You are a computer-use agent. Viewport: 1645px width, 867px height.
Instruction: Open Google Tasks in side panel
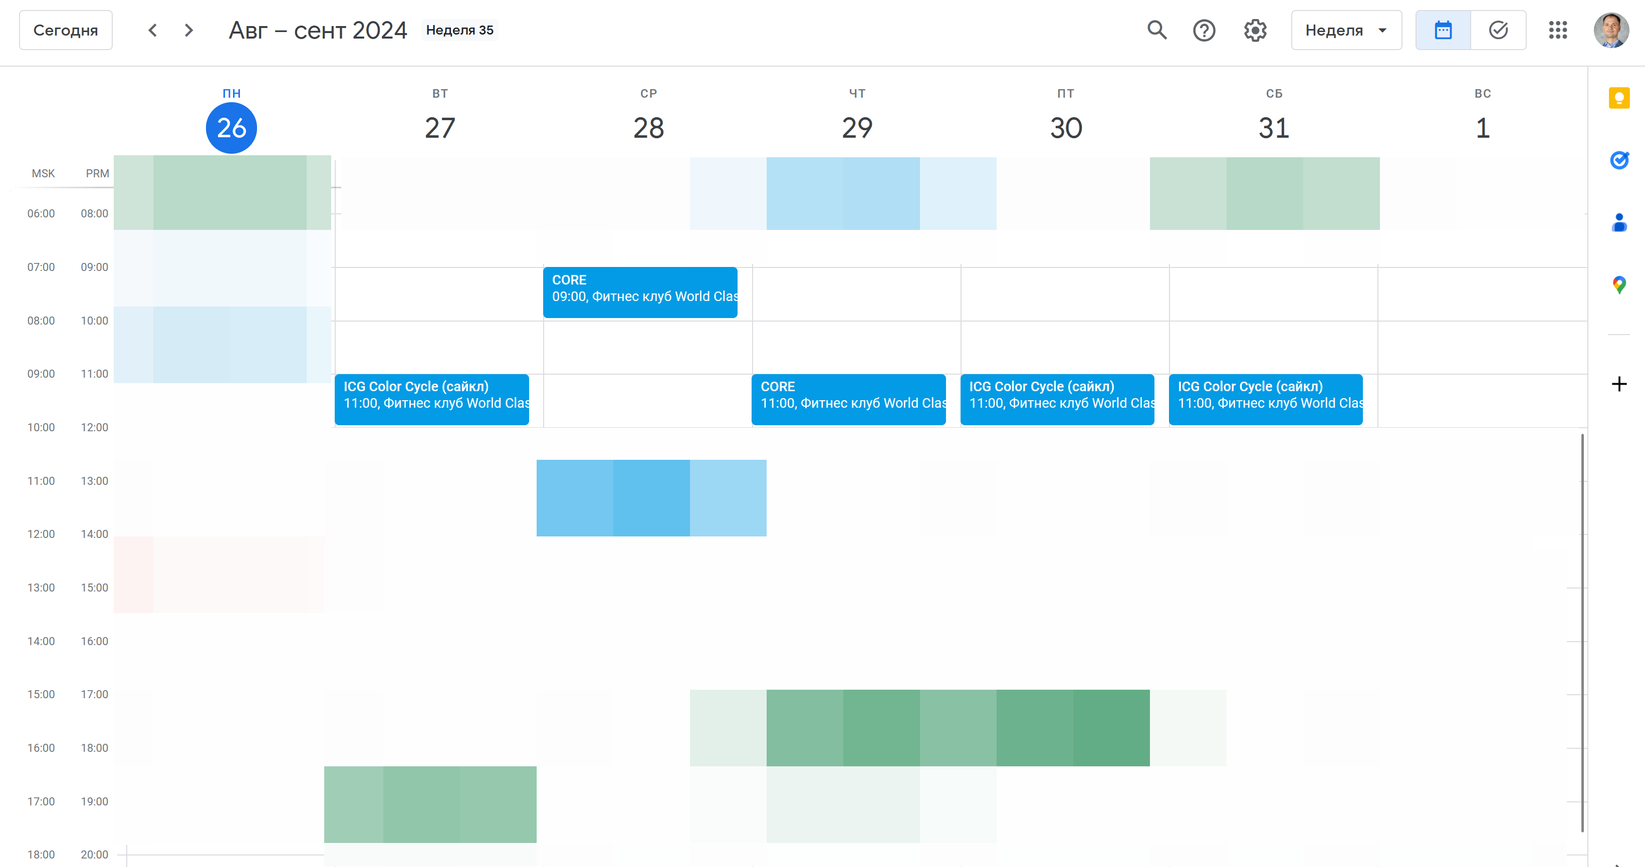[x=1619, y=160]
